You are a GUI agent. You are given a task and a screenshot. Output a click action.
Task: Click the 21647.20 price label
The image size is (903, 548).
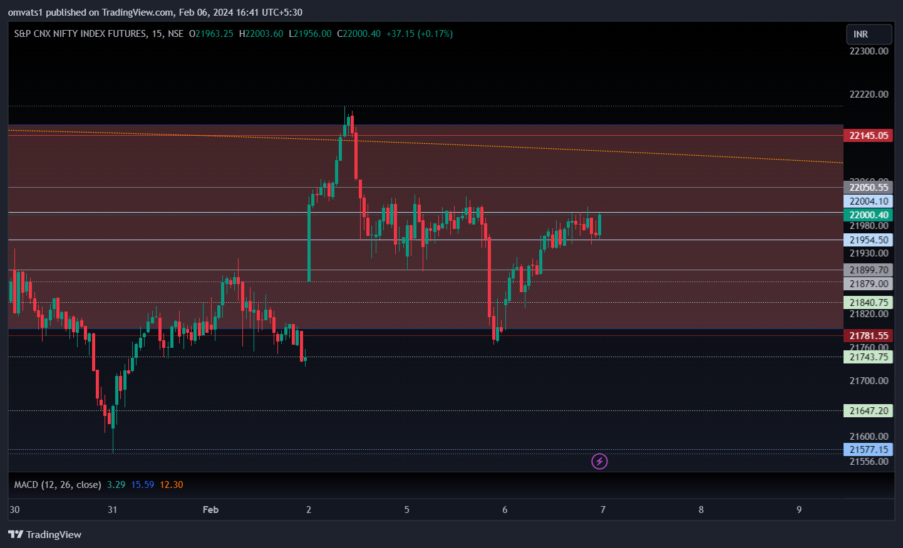point(868,411)
